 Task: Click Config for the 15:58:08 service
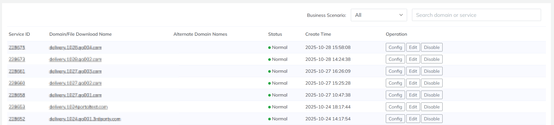tap(395, 47)
